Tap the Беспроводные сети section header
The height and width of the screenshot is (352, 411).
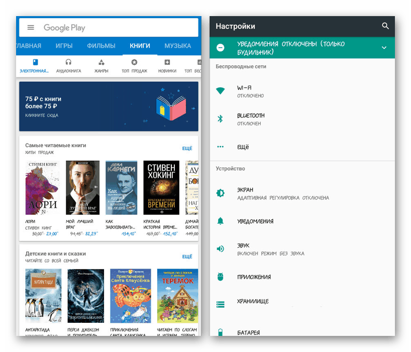tap(241, 66)
